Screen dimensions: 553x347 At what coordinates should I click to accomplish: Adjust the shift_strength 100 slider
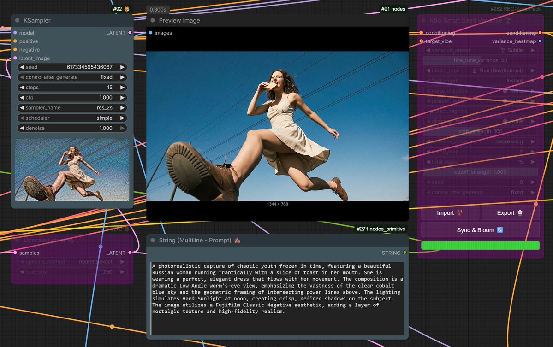click(x=480, y=131)
